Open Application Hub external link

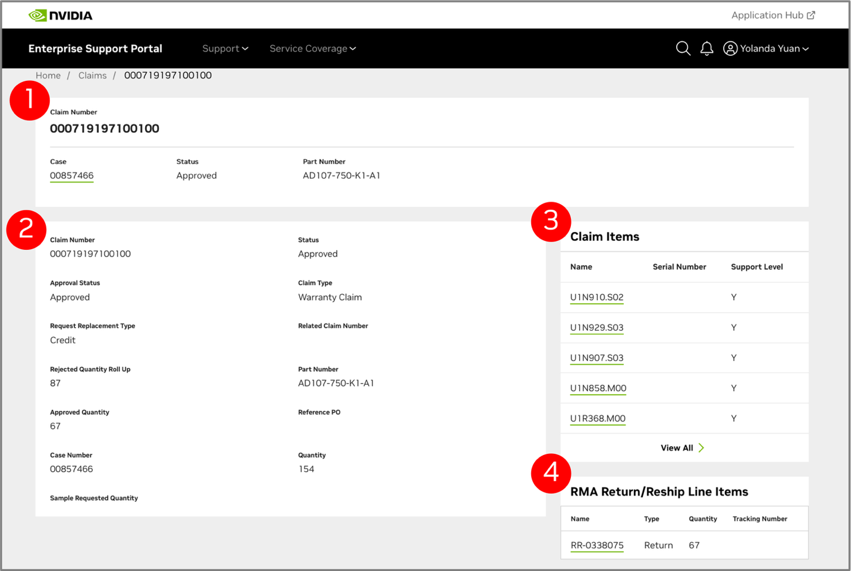pos(773,15)
